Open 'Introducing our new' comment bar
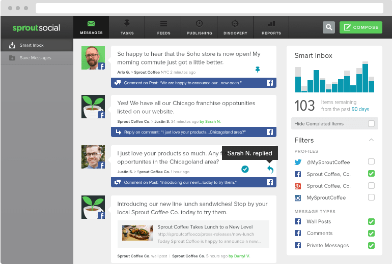 (x=193, y=182)
